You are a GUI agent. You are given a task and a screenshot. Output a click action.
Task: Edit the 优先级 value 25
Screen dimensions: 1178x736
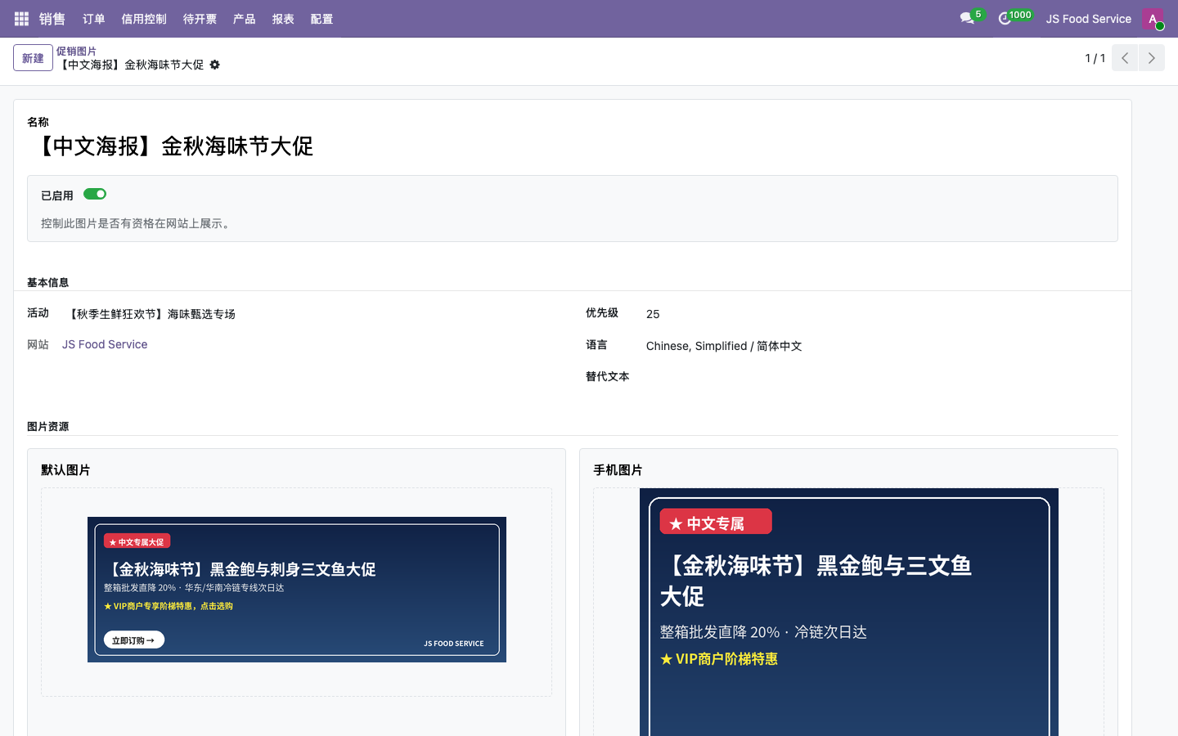point(882,314)
